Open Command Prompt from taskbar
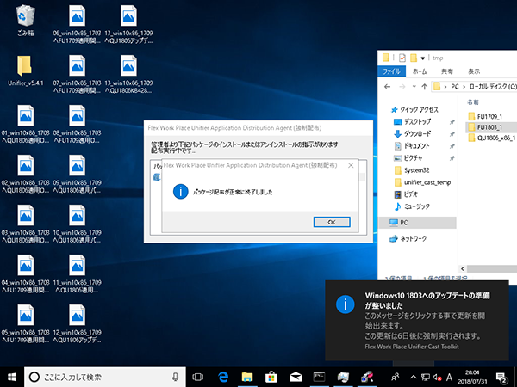517x387 pixels. tap(319, 378)
